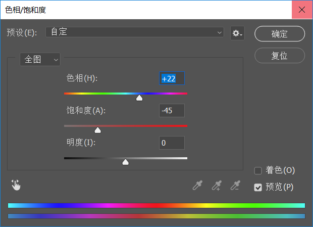Click the 明度 lightness slider handle

point(126,162)
